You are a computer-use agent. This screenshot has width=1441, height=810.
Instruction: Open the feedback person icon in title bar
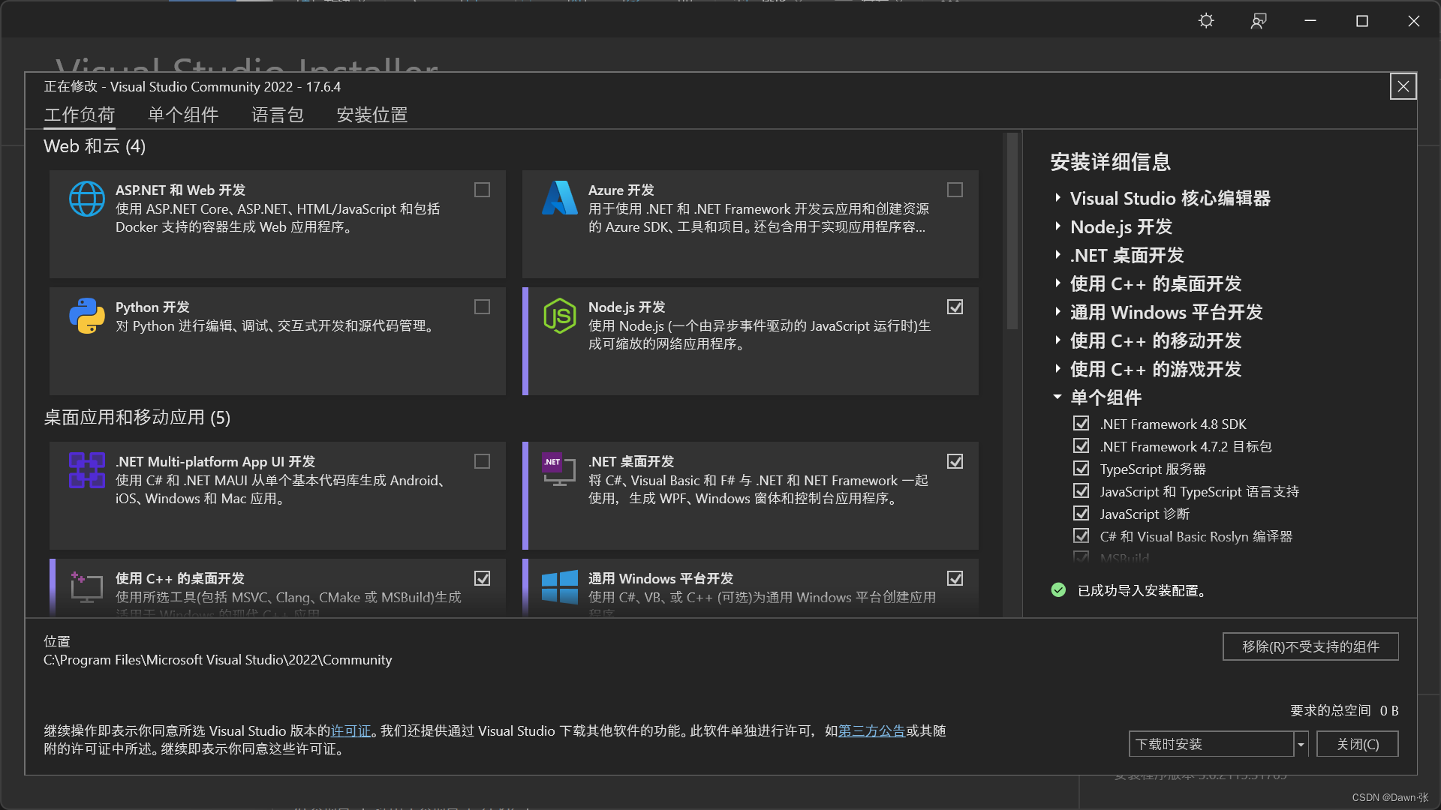click(x=1259, y=21)
